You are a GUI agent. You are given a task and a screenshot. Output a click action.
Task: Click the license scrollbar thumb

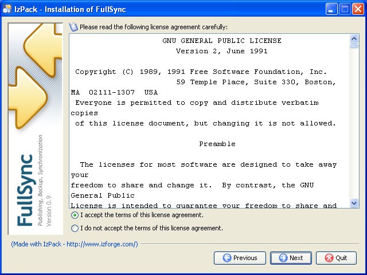pos(354,46)
